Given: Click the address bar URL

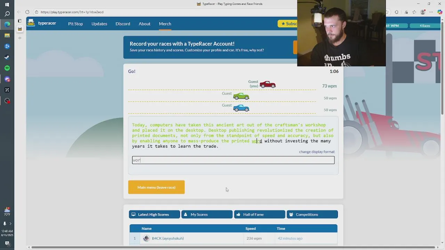Looking at the screenshot, I should (72, 12).
